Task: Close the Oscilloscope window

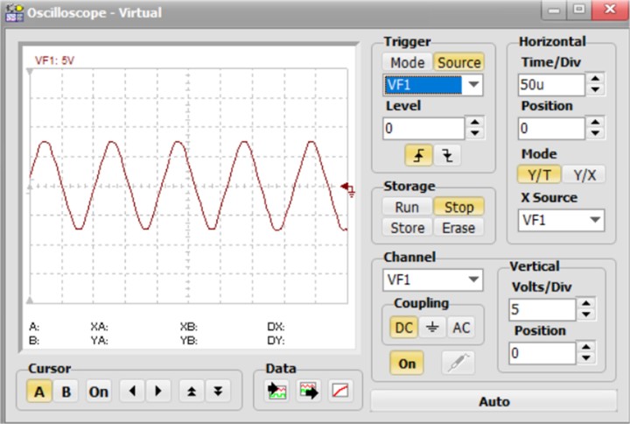Action: (610, 10)
